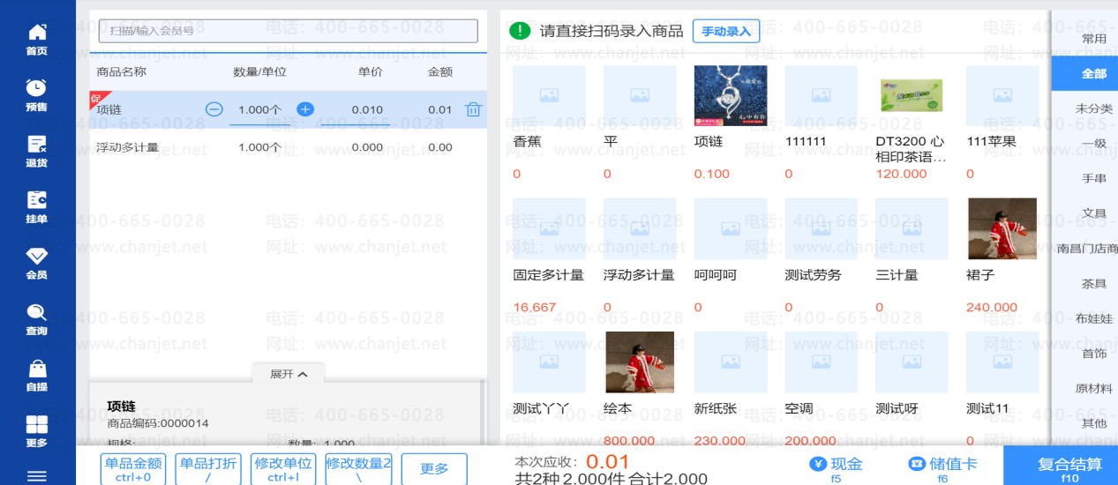Viewport: 1118px width, 485px height.
Task: Click the 扫描/输入会员号 member number field
Action: pyautogui.click(x=288, y=31)
